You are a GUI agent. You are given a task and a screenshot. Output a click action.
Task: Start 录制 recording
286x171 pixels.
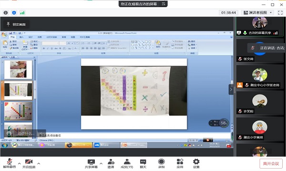(161, 163)
